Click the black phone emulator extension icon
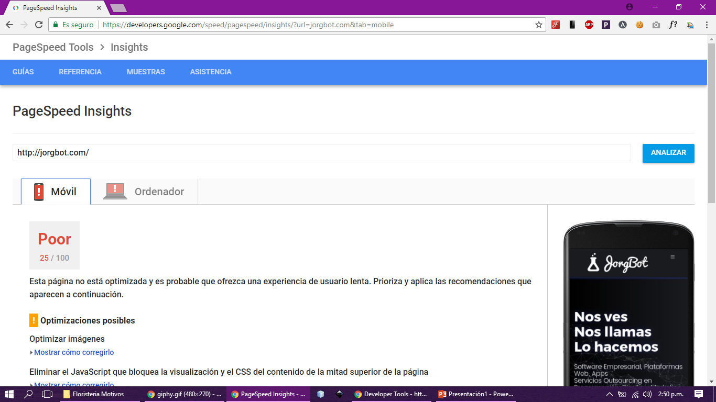Image resolution: width=716 pixels, height=402 pixels. [x=572, y=25]
